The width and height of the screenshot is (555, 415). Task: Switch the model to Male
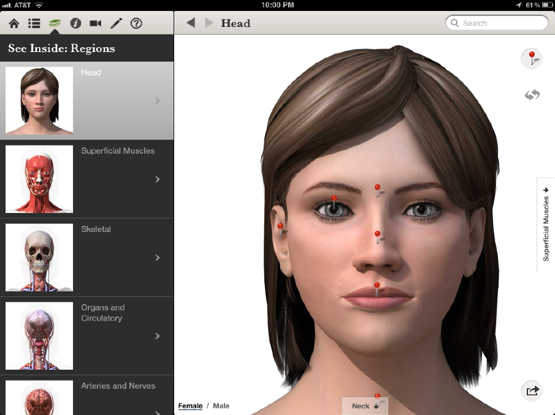click(221, 406)
